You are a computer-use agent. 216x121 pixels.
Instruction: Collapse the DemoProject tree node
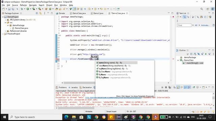[3, 17]
